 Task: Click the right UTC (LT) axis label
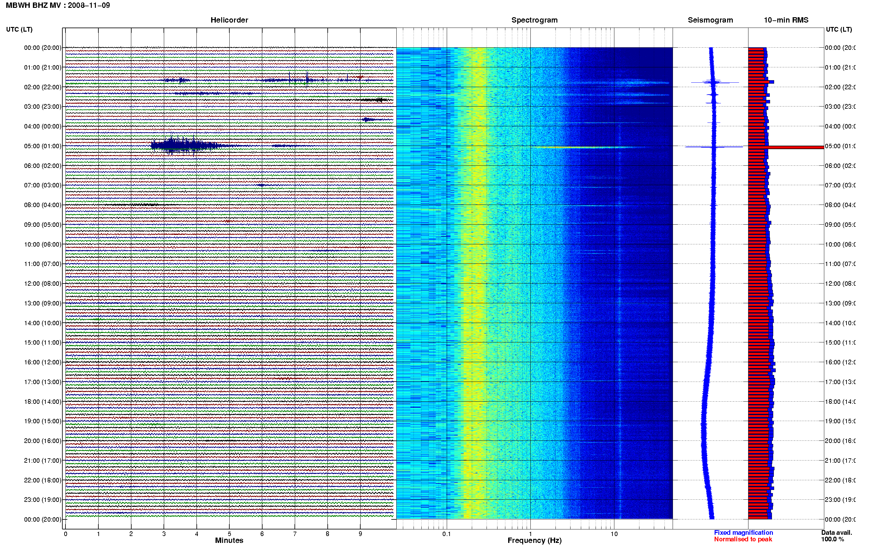pos(839,29)
